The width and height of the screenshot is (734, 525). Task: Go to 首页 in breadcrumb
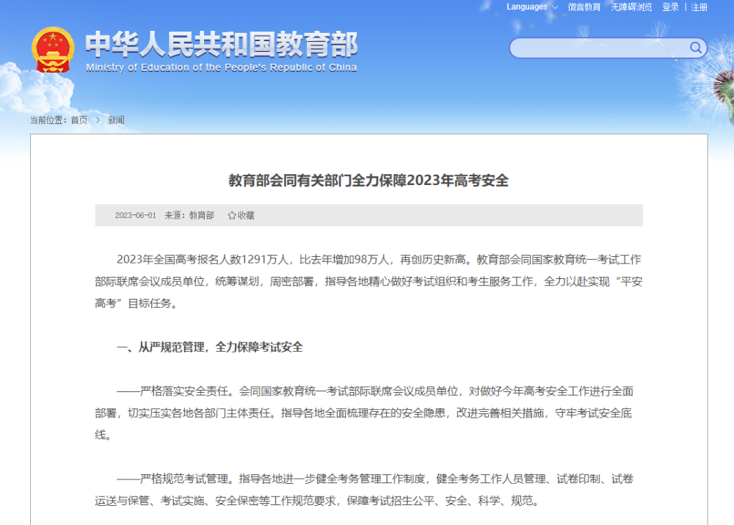79,120
